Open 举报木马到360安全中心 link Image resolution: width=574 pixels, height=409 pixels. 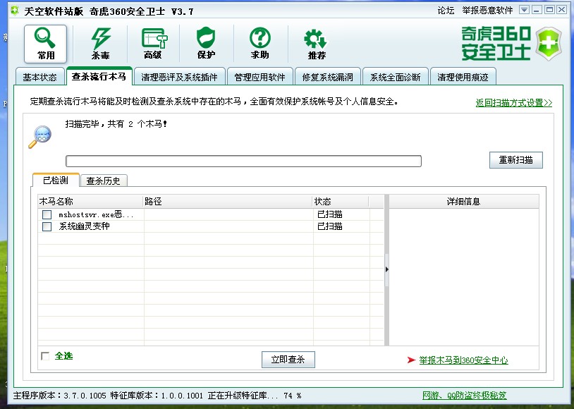[x=463, y=360]
